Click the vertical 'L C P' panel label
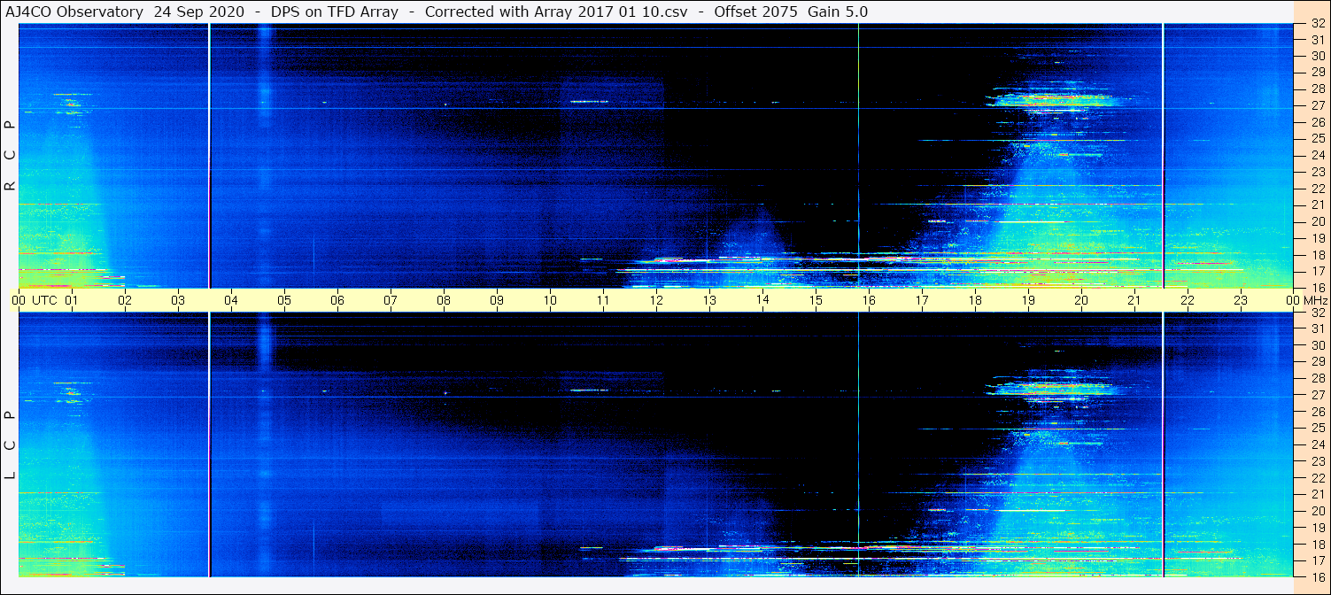 [10, 445]
